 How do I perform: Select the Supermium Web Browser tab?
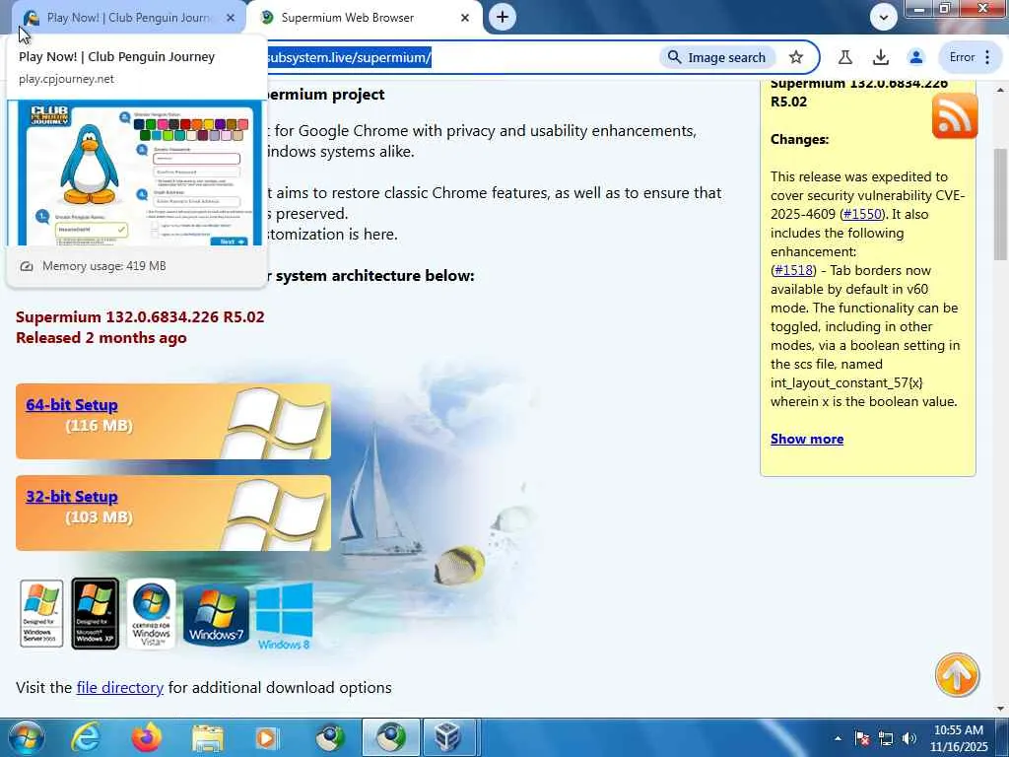click(x=365, y=18)
